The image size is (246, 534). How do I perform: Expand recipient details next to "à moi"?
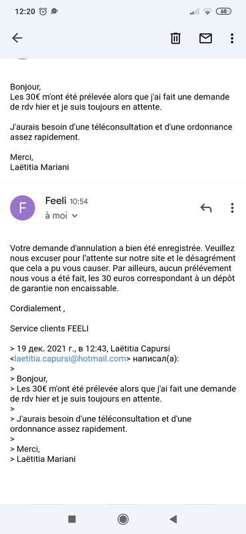click(75, 216)
